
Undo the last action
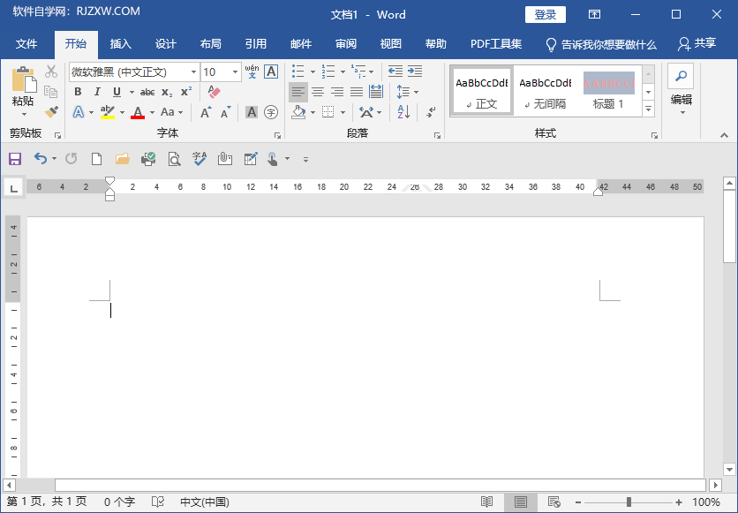click(41, 159)
